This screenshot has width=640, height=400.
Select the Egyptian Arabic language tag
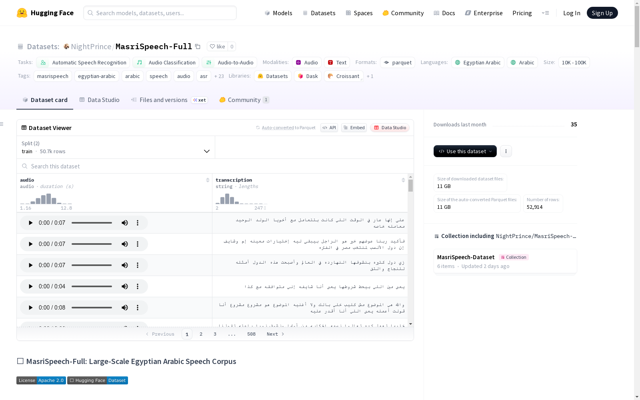click(x=478, y=62)
